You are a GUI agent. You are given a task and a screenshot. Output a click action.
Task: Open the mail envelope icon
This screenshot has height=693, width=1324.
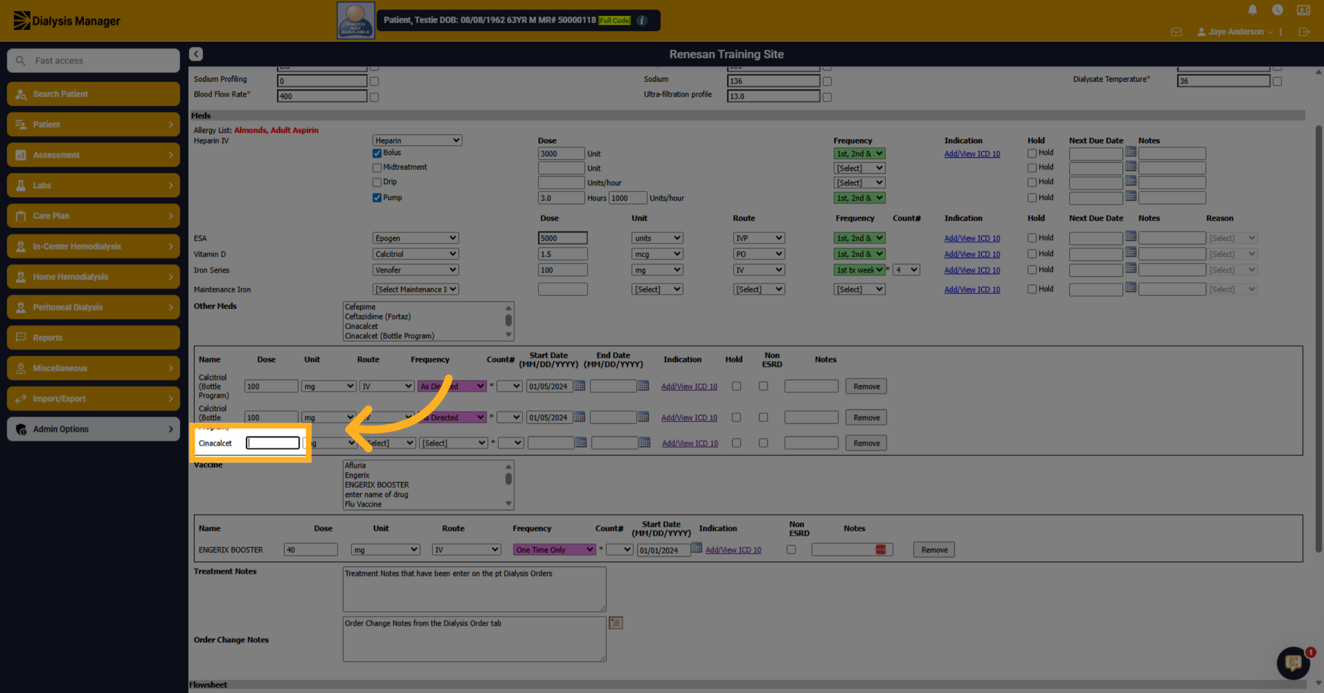coord(1176,32)
